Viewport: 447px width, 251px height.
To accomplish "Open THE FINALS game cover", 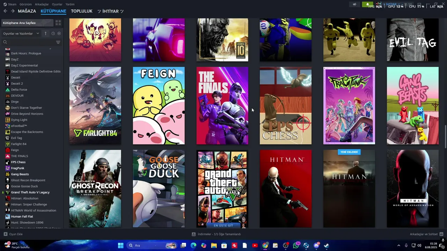I will [222, 106].
